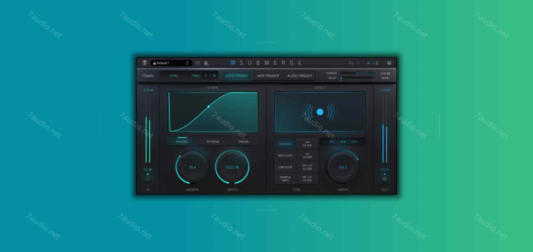Undo the last change
The width and height of the screenshot is (533, 252).
[x=351, y=63]
